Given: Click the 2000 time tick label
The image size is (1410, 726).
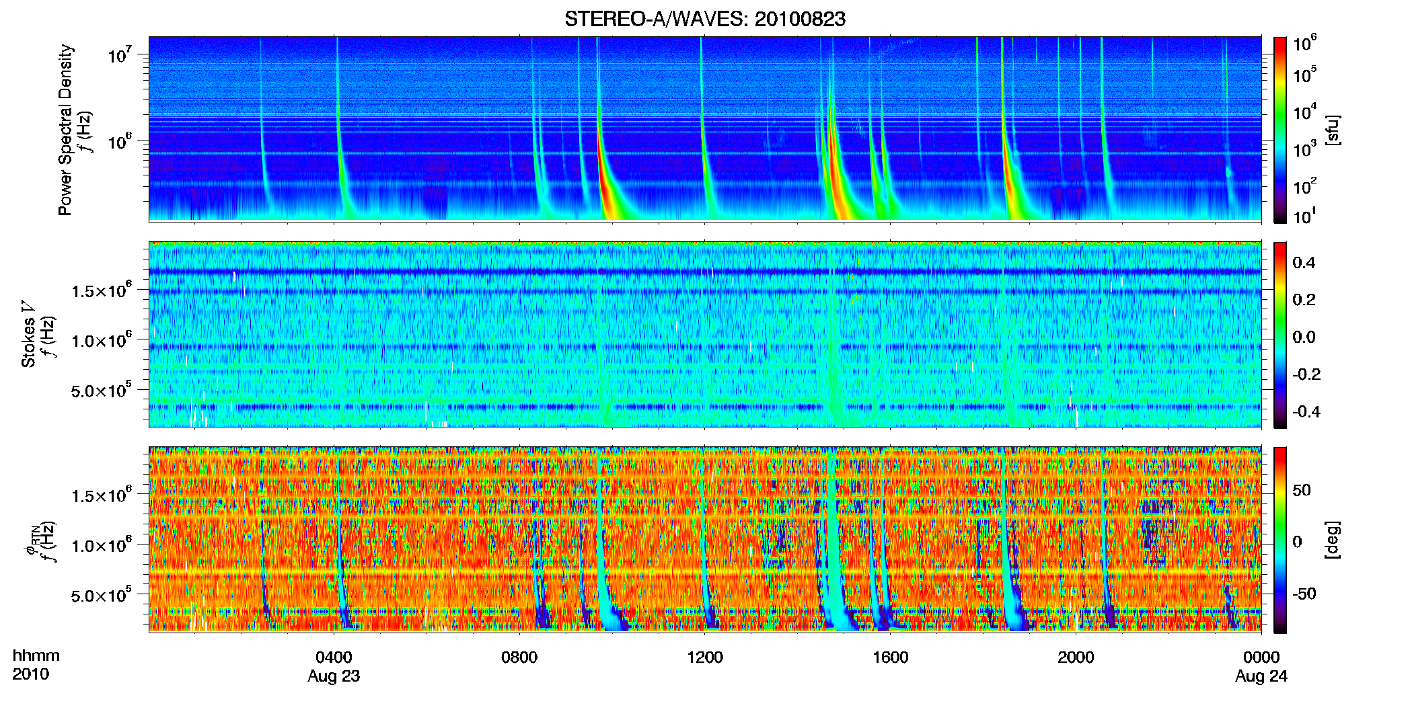Looking at the screenshot, I should [x=1076, y=657].
